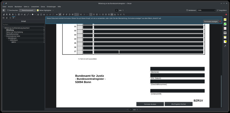This screenshot has width=230, height=113.
Task: Toggle the sidebar visibility icon
Action: click(x=4, y=10)
